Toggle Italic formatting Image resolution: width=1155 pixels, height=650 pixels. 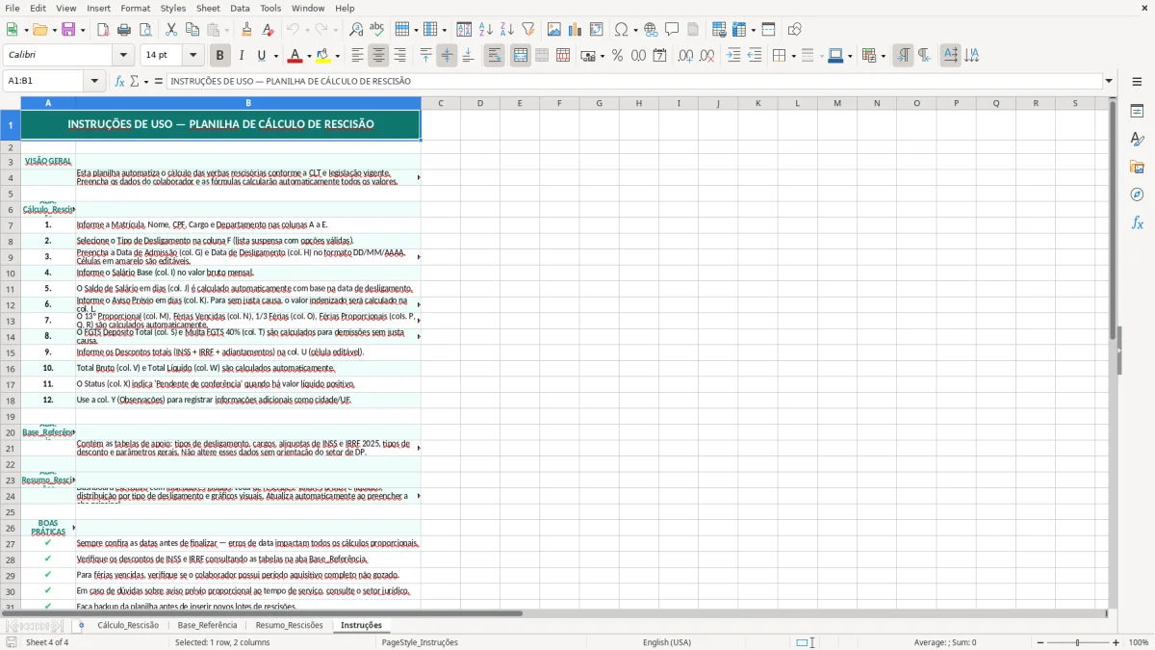pos(242,56)
